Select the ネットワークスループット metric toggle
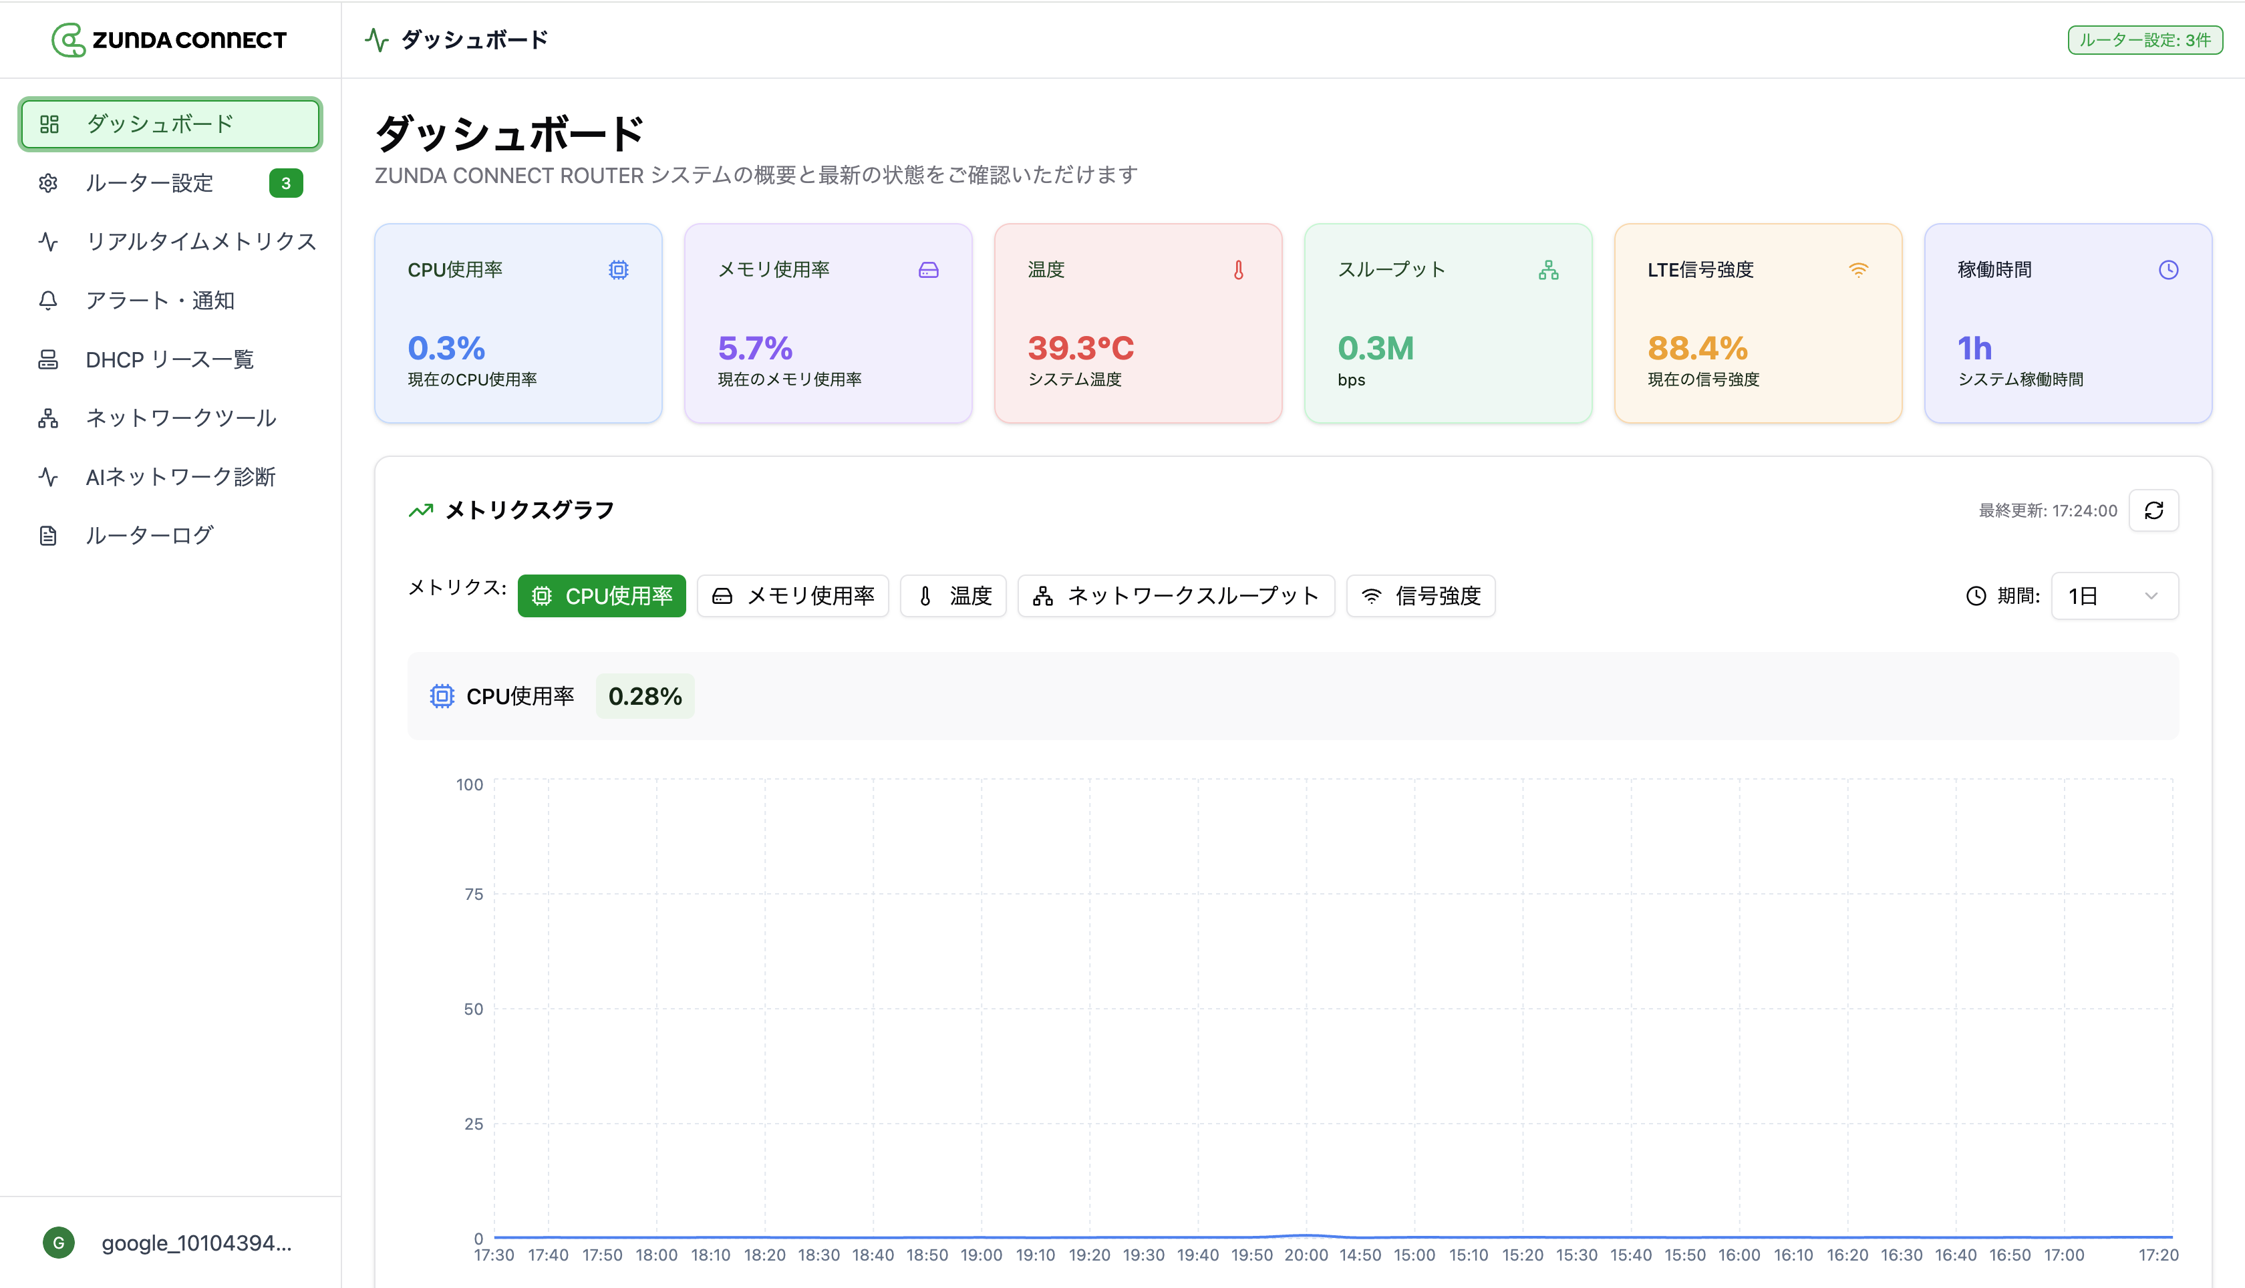The image size is (2245, 1288). click(1177, 596)
